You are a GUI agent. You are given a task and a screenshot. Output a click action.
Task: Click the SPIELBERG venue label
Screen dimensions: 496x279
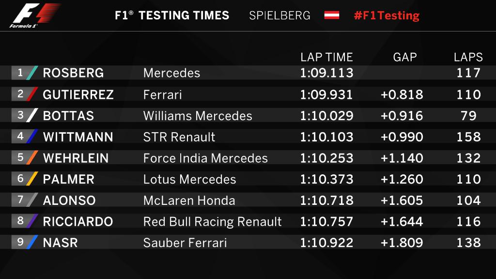(x=279, y=15)
